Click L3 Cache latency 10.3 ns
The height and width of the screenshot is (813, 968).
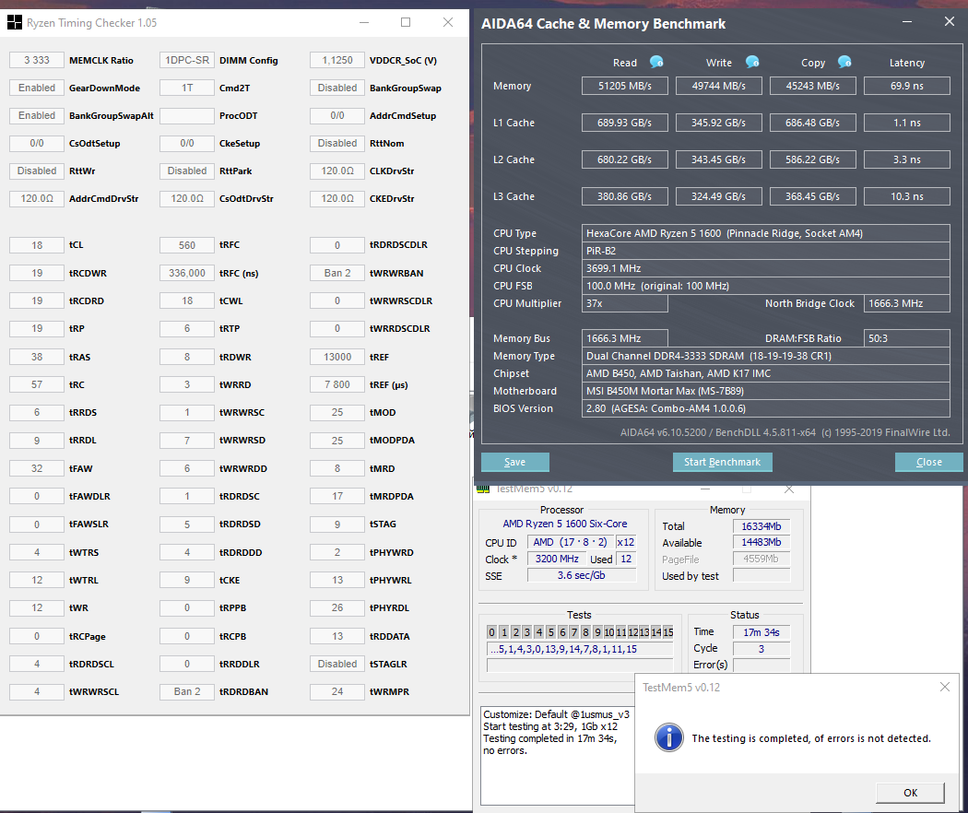(906, 196)
